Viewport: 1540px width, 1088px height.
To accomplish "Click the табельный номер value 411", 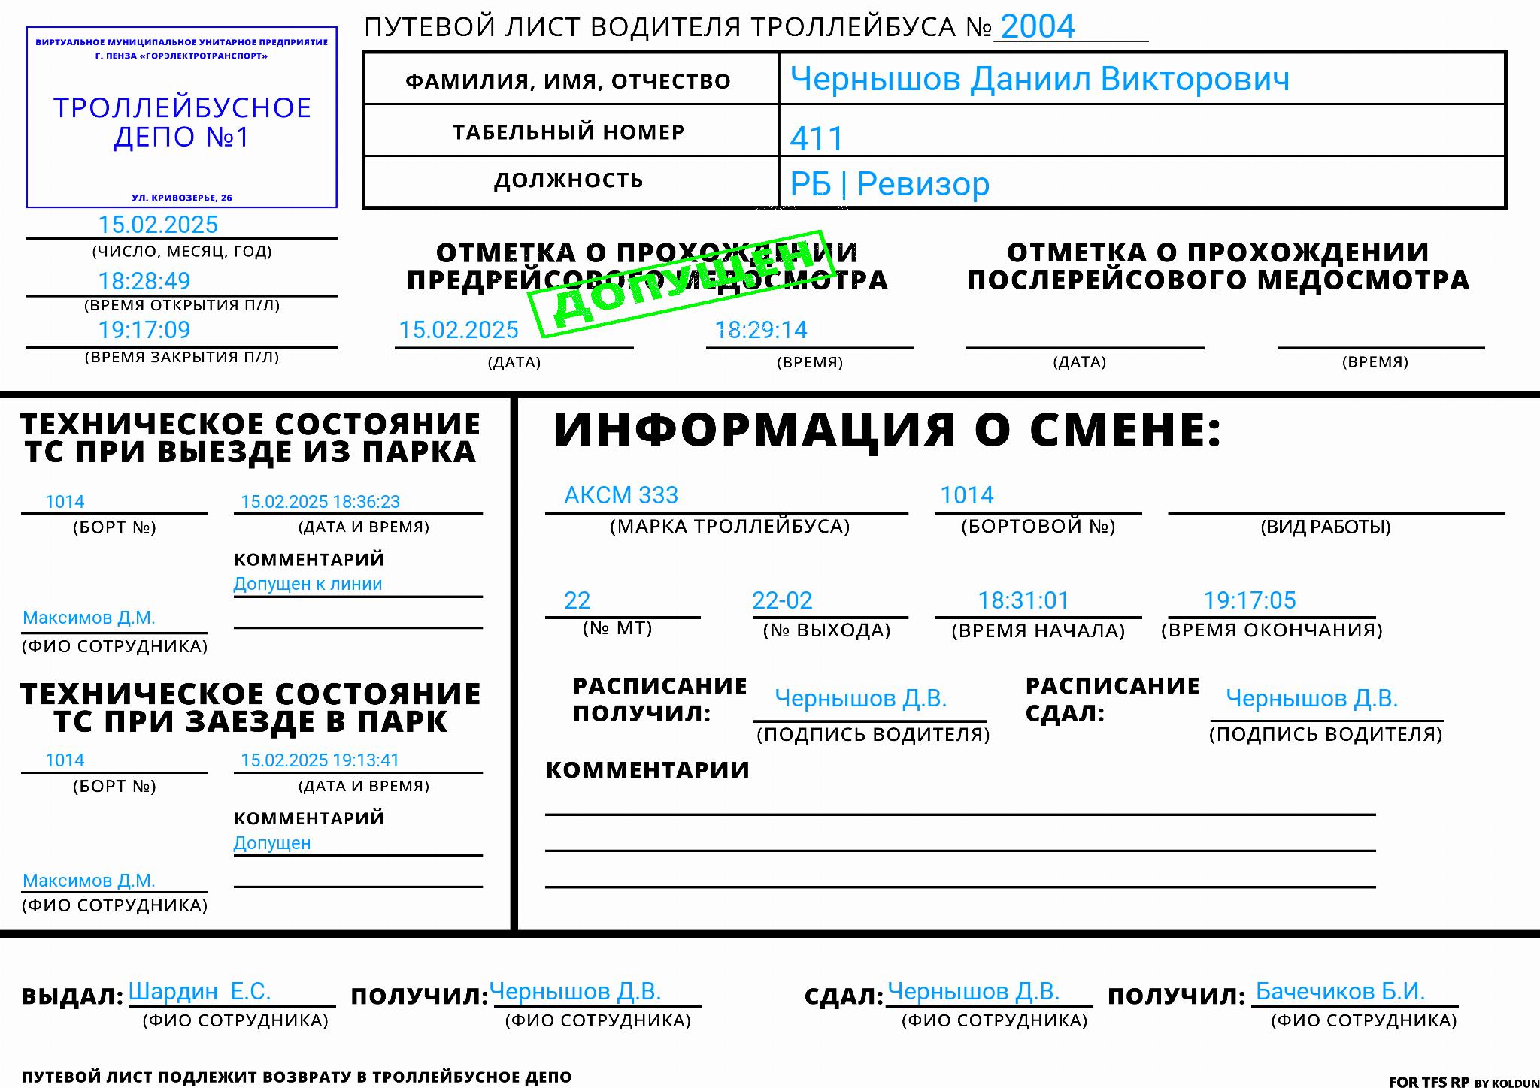I will 817,138.
